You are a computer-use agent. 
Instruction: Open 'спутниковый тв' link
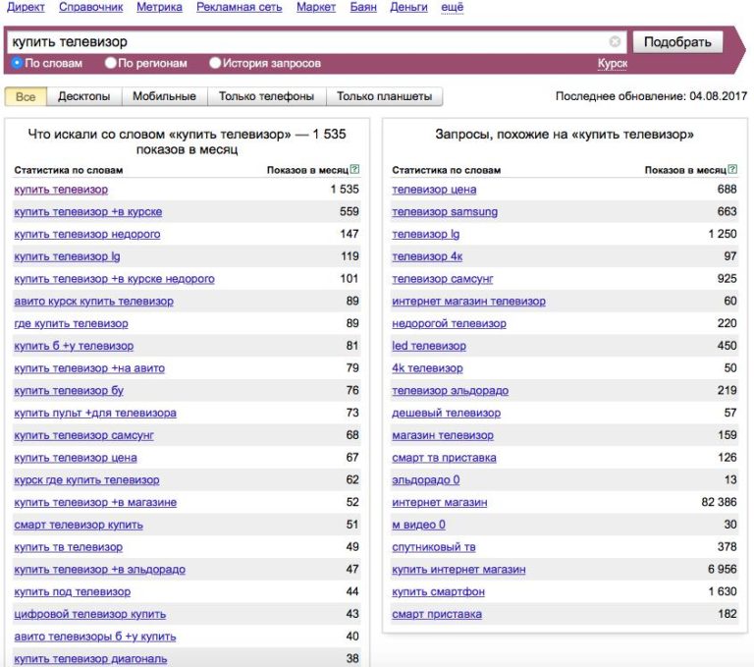434,548
